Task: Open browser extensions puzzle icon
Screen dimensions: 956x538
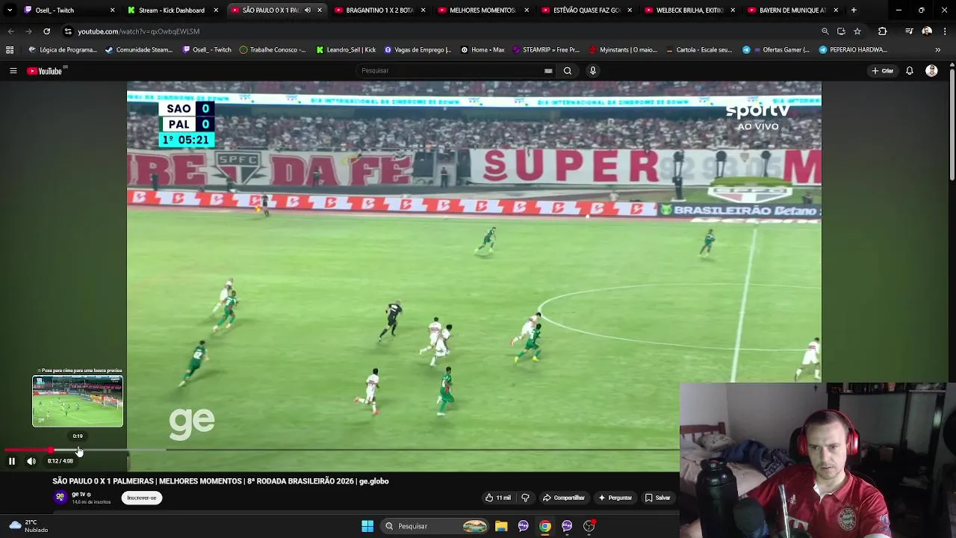Action: pyautogui.click(x=883, y=31)
